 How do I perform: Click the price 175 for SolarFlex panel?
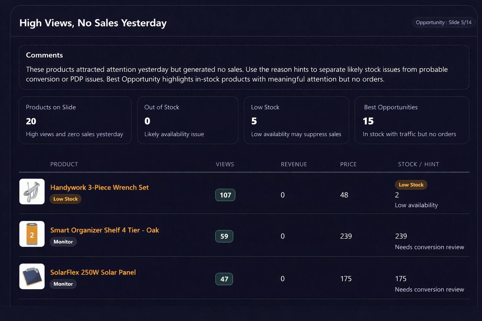pos(346,279)
